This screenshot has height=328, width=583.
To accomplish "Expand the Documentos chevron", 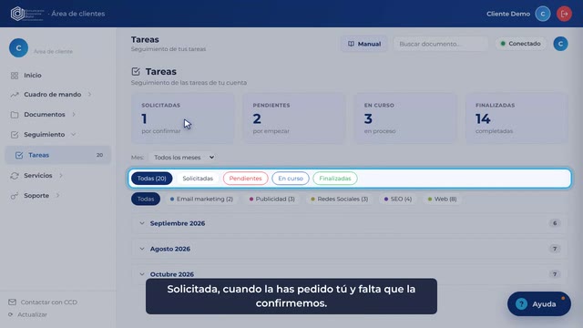I will pyautogui.click(x=74, y=115).
